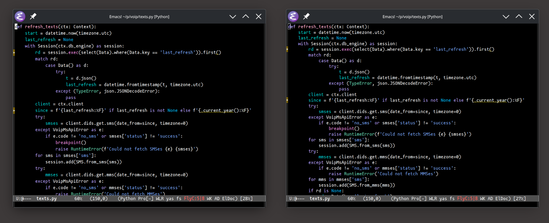Maximize the left Emacs window
Viewport: 549px width, 223px height.
point(246,17)
